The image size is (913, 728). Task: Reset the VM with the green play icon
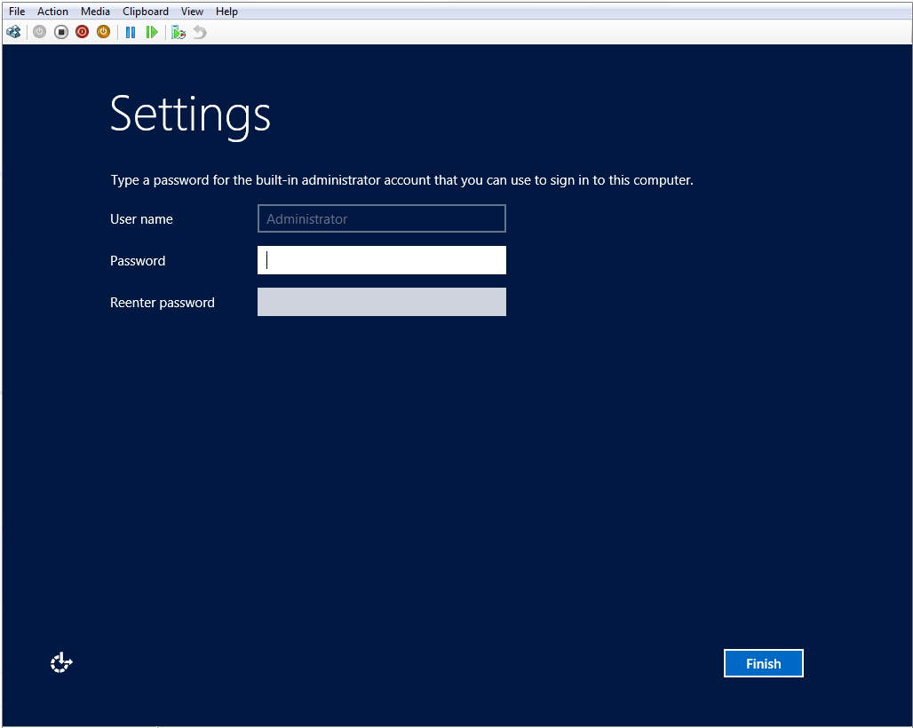[152, 32]
